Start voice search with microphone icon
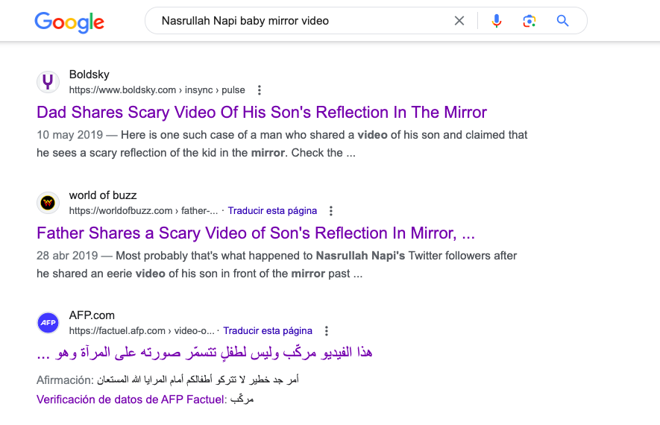Viewport: 660px width, 425px height. point(497,21)
